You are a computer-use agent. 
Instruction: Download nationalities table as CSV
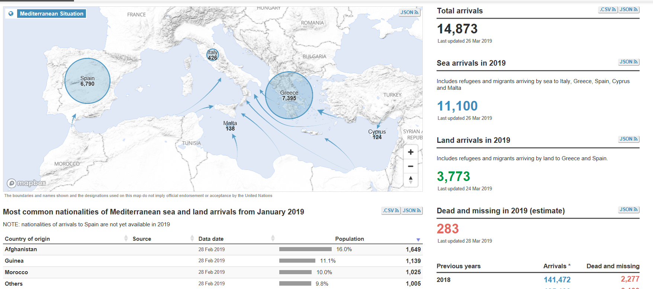coord(391,211)
